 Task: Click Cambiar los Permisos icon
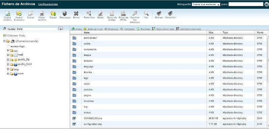click(x=135, y=14)
